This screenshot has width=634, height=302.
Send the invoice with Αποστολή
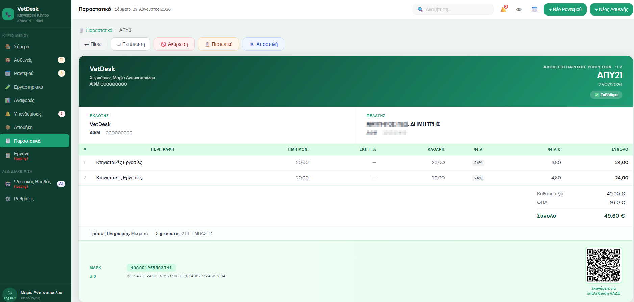(263, 44)
